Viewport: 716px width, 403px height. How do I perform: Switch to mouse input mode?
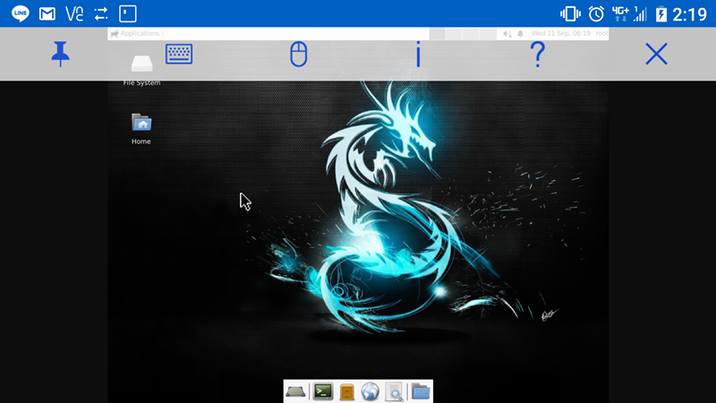click(x=299, y=54)
